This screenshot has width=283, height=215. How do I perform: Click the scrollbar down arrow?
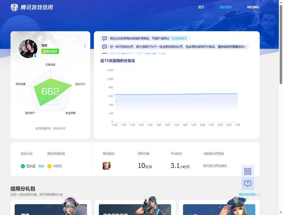(x=281, y=213)
